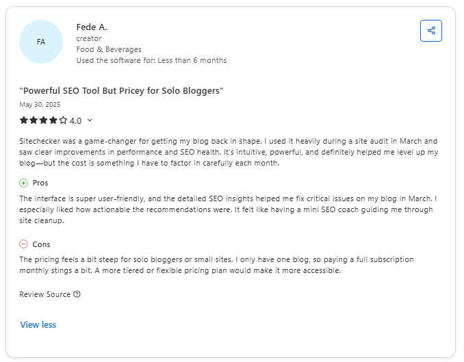
Task: Click the FA avatar circle
Action: click(x=41, y=42)
